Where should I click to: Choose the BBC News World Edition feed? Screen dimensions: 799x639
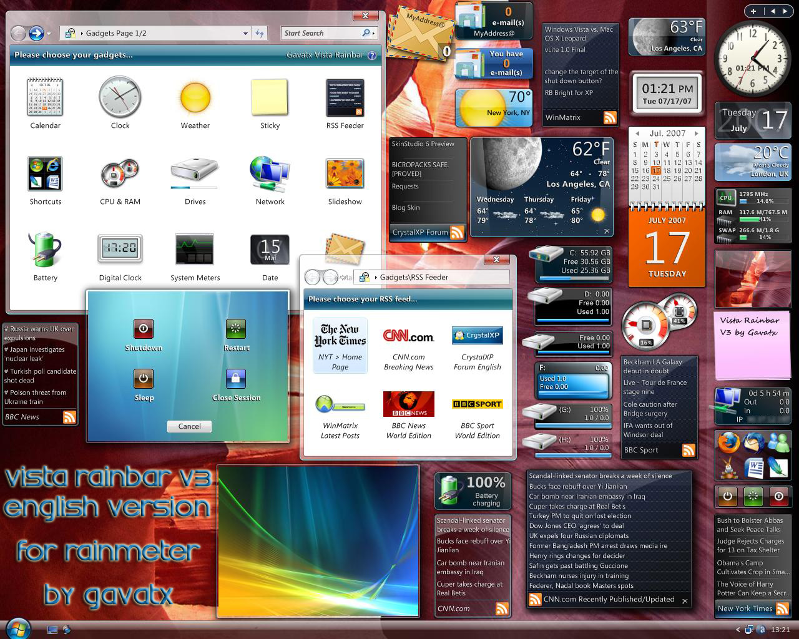(409, 415)
